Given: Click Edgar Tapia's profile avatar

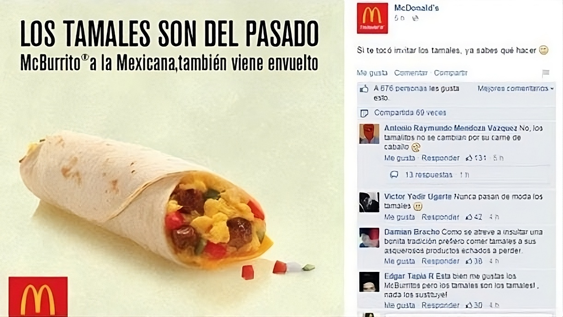Looking at the screenshot, I should pos(369,282).
